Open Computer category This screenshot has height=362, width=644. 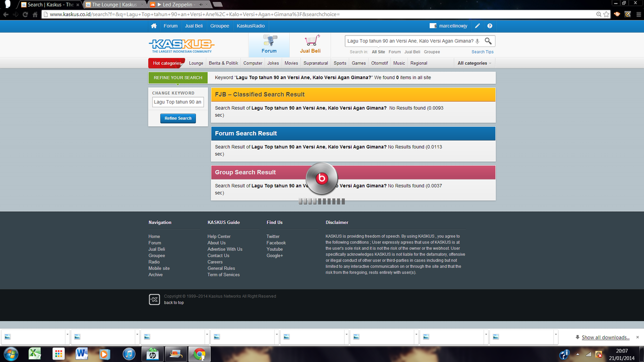pos(253,63)
